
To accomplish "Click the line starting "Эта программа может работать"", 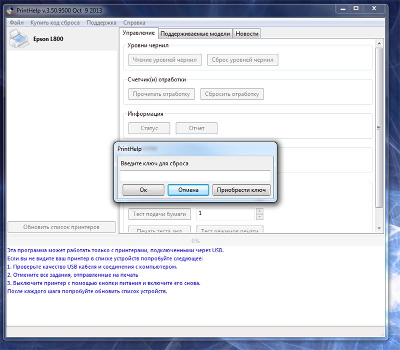I will [115, 251].
